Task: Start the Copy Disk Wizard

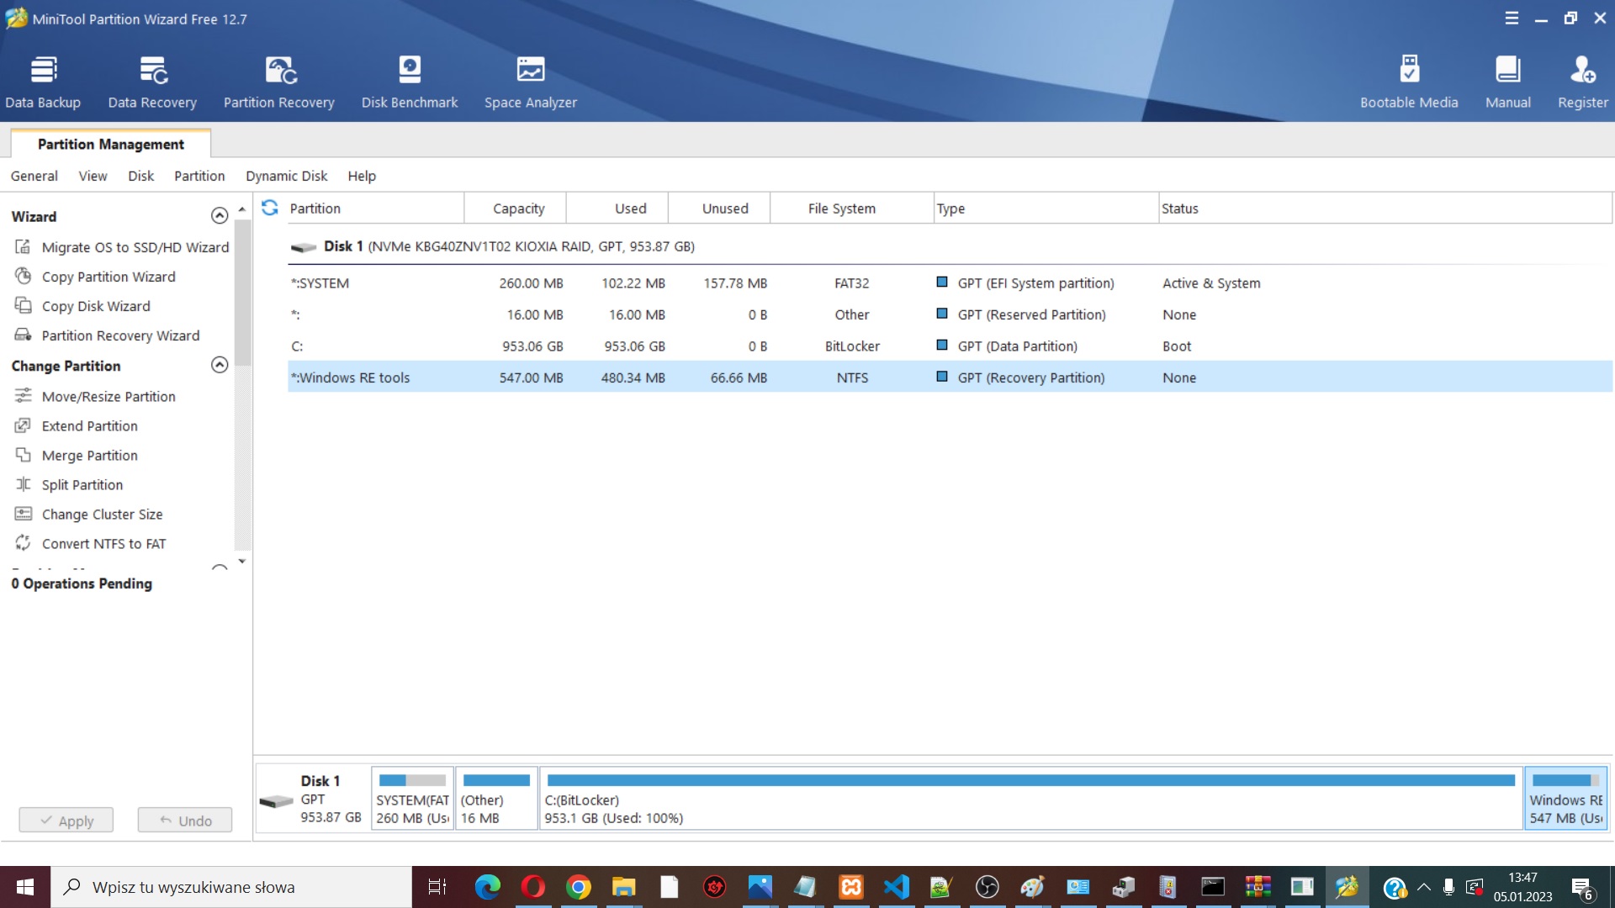Action: [82, 306]
